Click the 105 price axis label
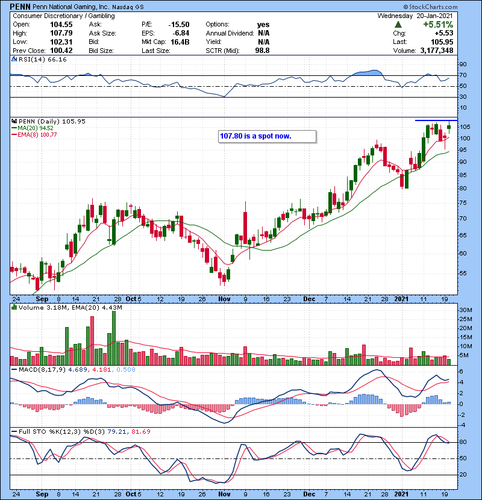Viewport: 482px width, 500px height. tap(465, 127)
